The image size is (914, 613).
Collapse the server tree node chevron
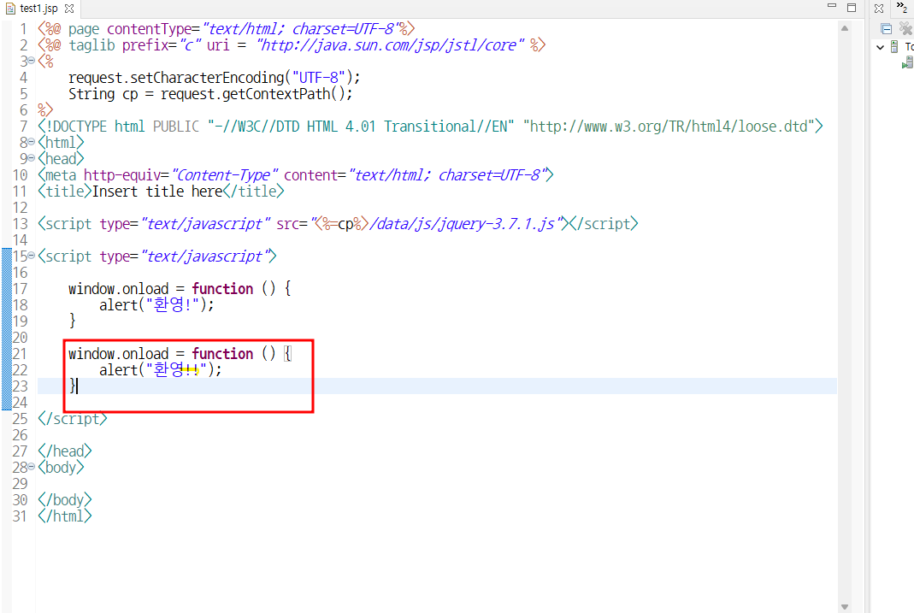880,47
